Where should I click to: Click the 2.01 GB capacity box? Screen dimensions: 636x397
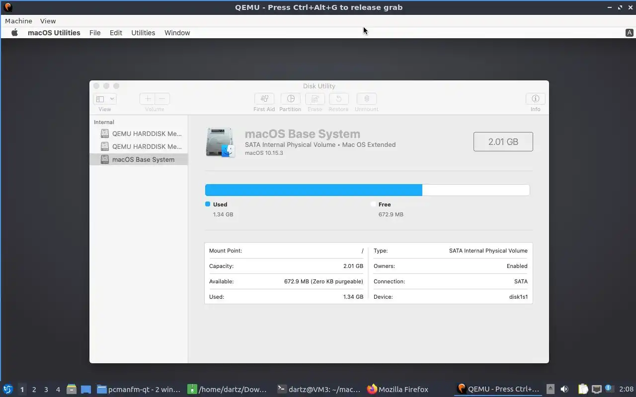[503, 141]
